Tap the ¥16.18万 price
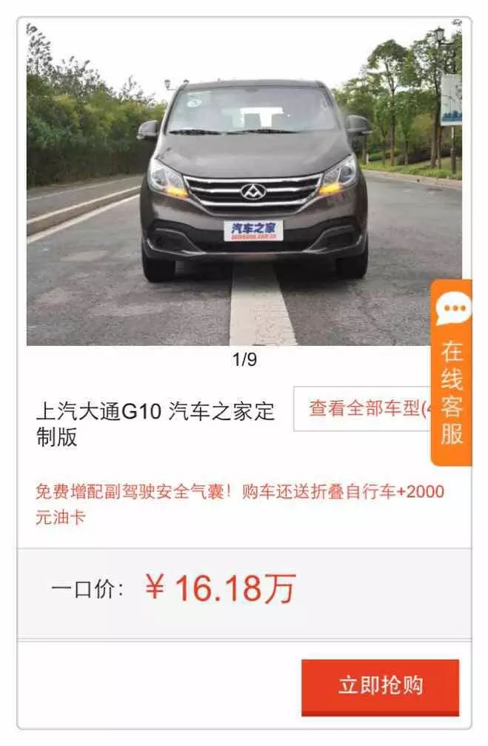The image size is (488, 746). pos(221,588)
